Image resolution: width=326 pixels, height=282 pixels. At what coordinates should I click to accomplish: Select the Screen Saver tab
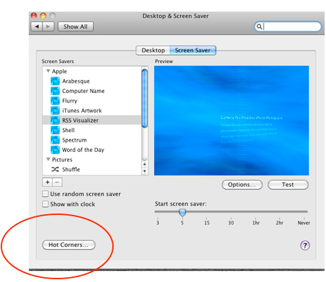192,50
